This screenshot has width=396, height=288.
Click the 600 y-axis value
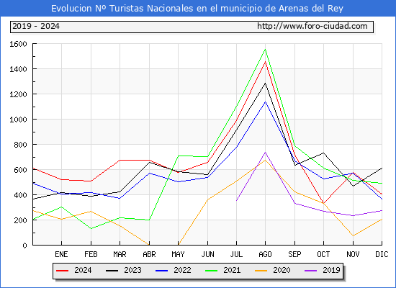(20, 170)
